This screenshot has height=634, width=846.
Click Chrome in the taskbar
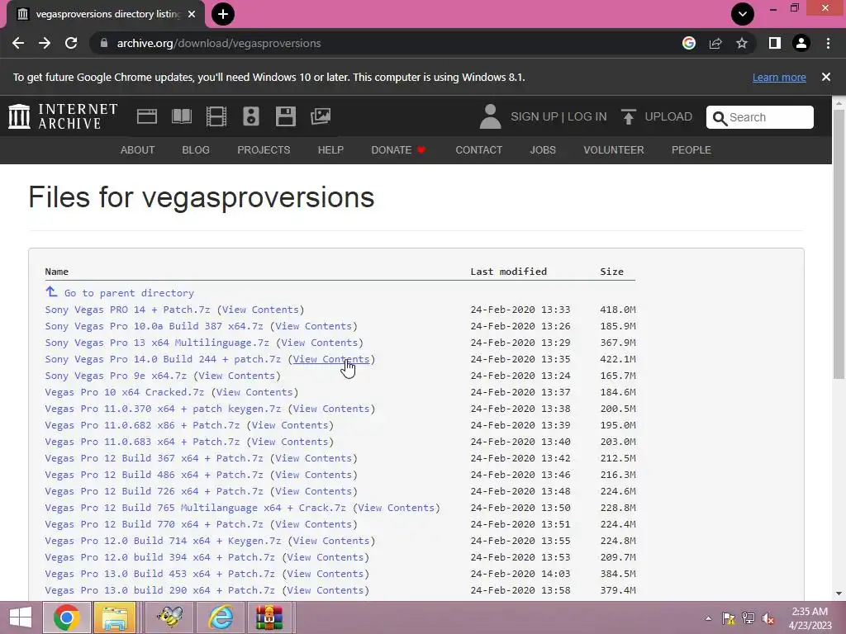[66, 617]
